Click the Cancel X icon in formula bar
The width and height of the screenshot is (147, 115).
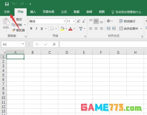(x=37, y=44)
